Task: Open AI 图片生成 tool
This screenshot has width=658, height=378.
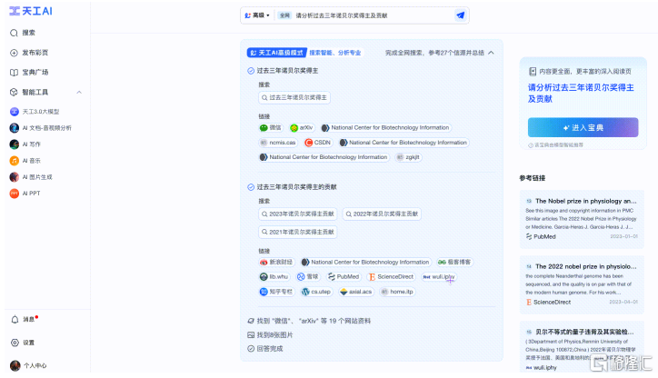Action: pos(31,177)
